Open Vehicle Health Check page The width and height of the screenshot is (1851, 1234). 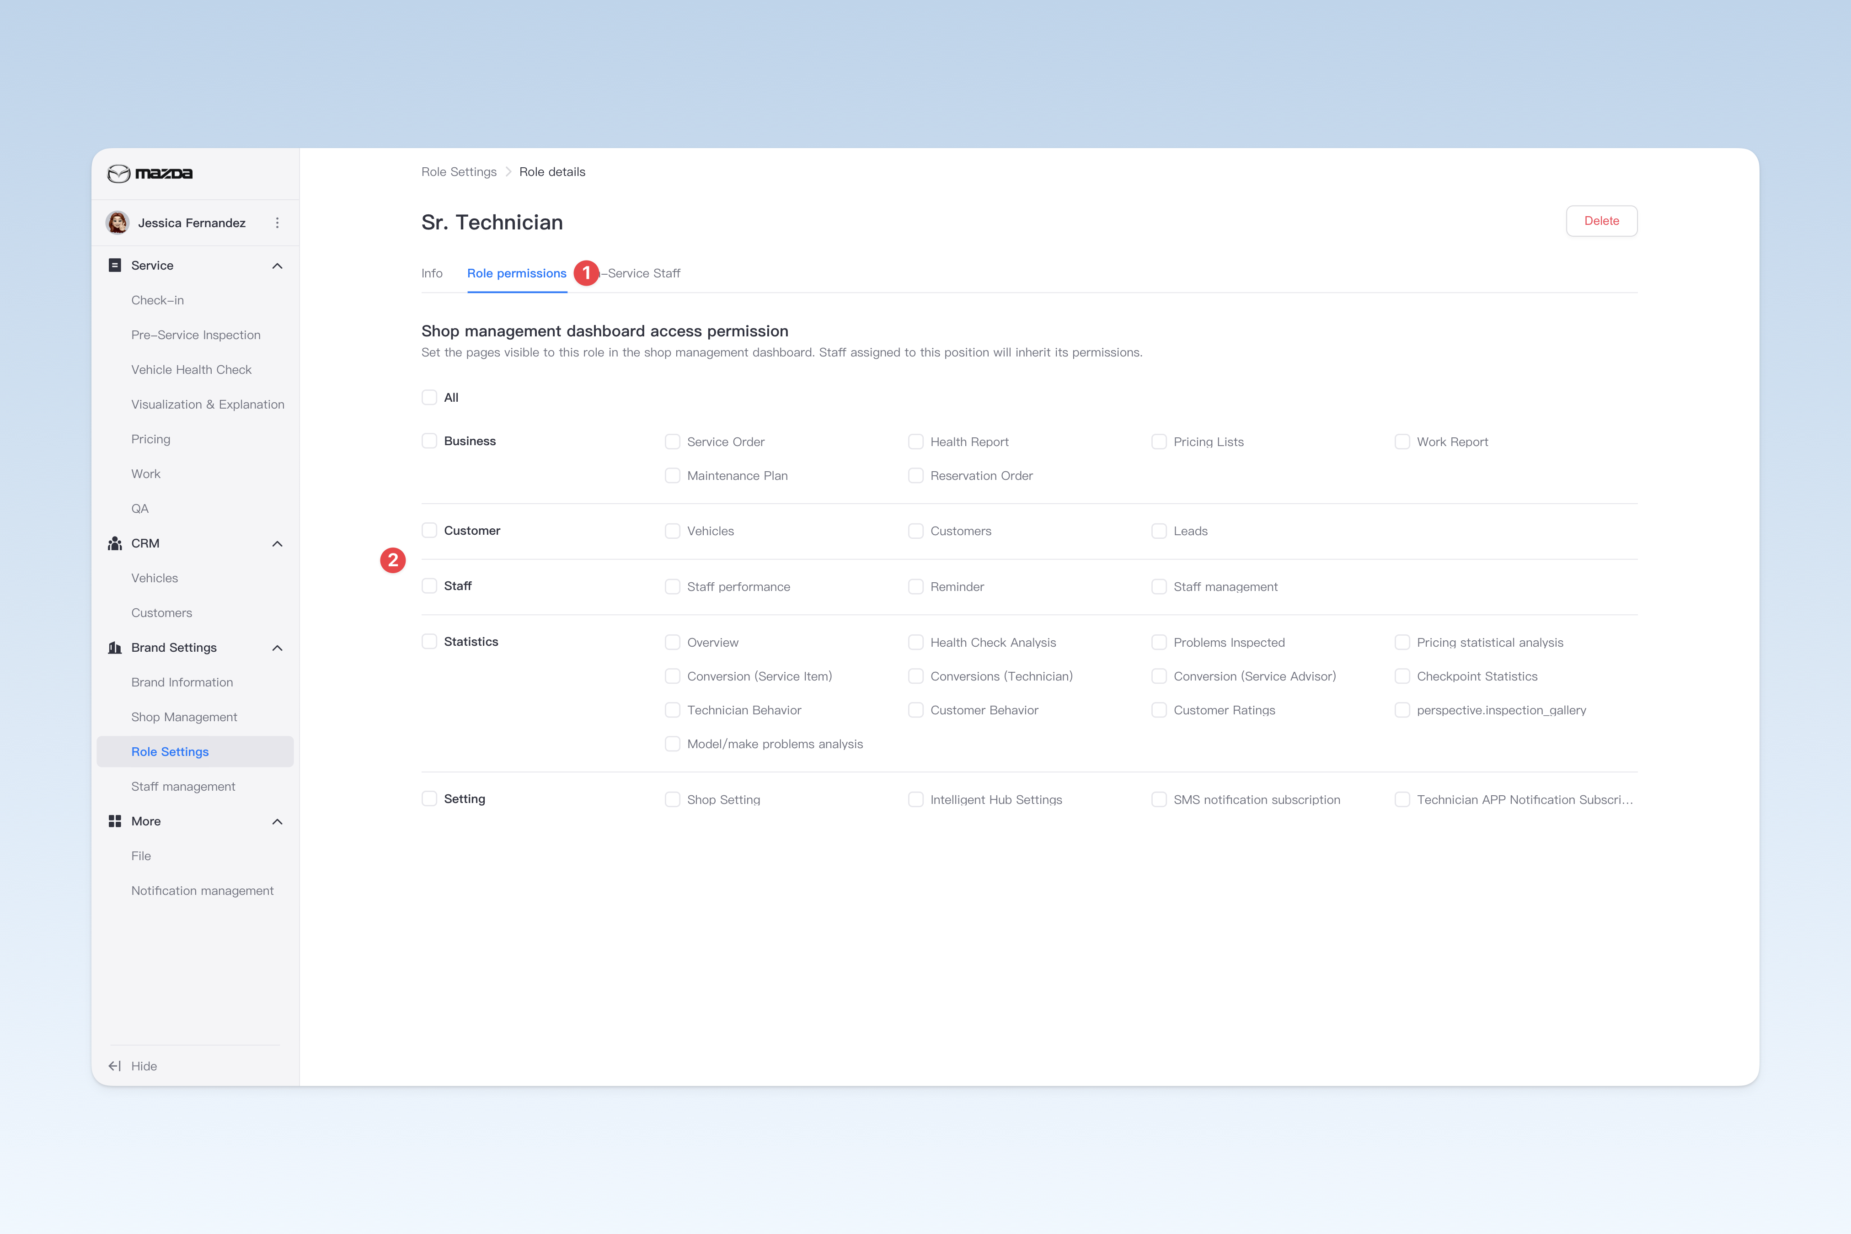coord(191,370)
